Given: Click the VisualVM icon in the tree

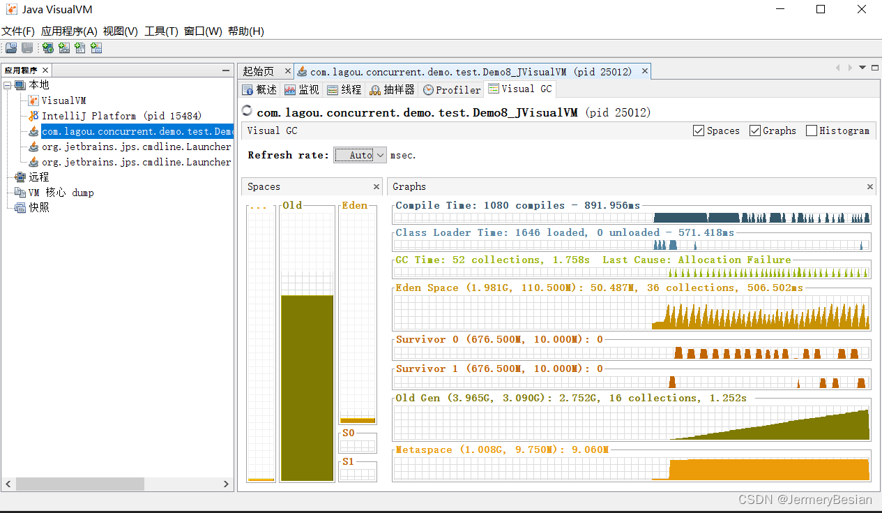Looking at the screenshot, I should click(x=34, y=101).
